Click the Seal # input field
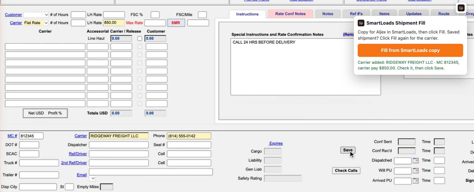474x192 pixels. [189, 145]
